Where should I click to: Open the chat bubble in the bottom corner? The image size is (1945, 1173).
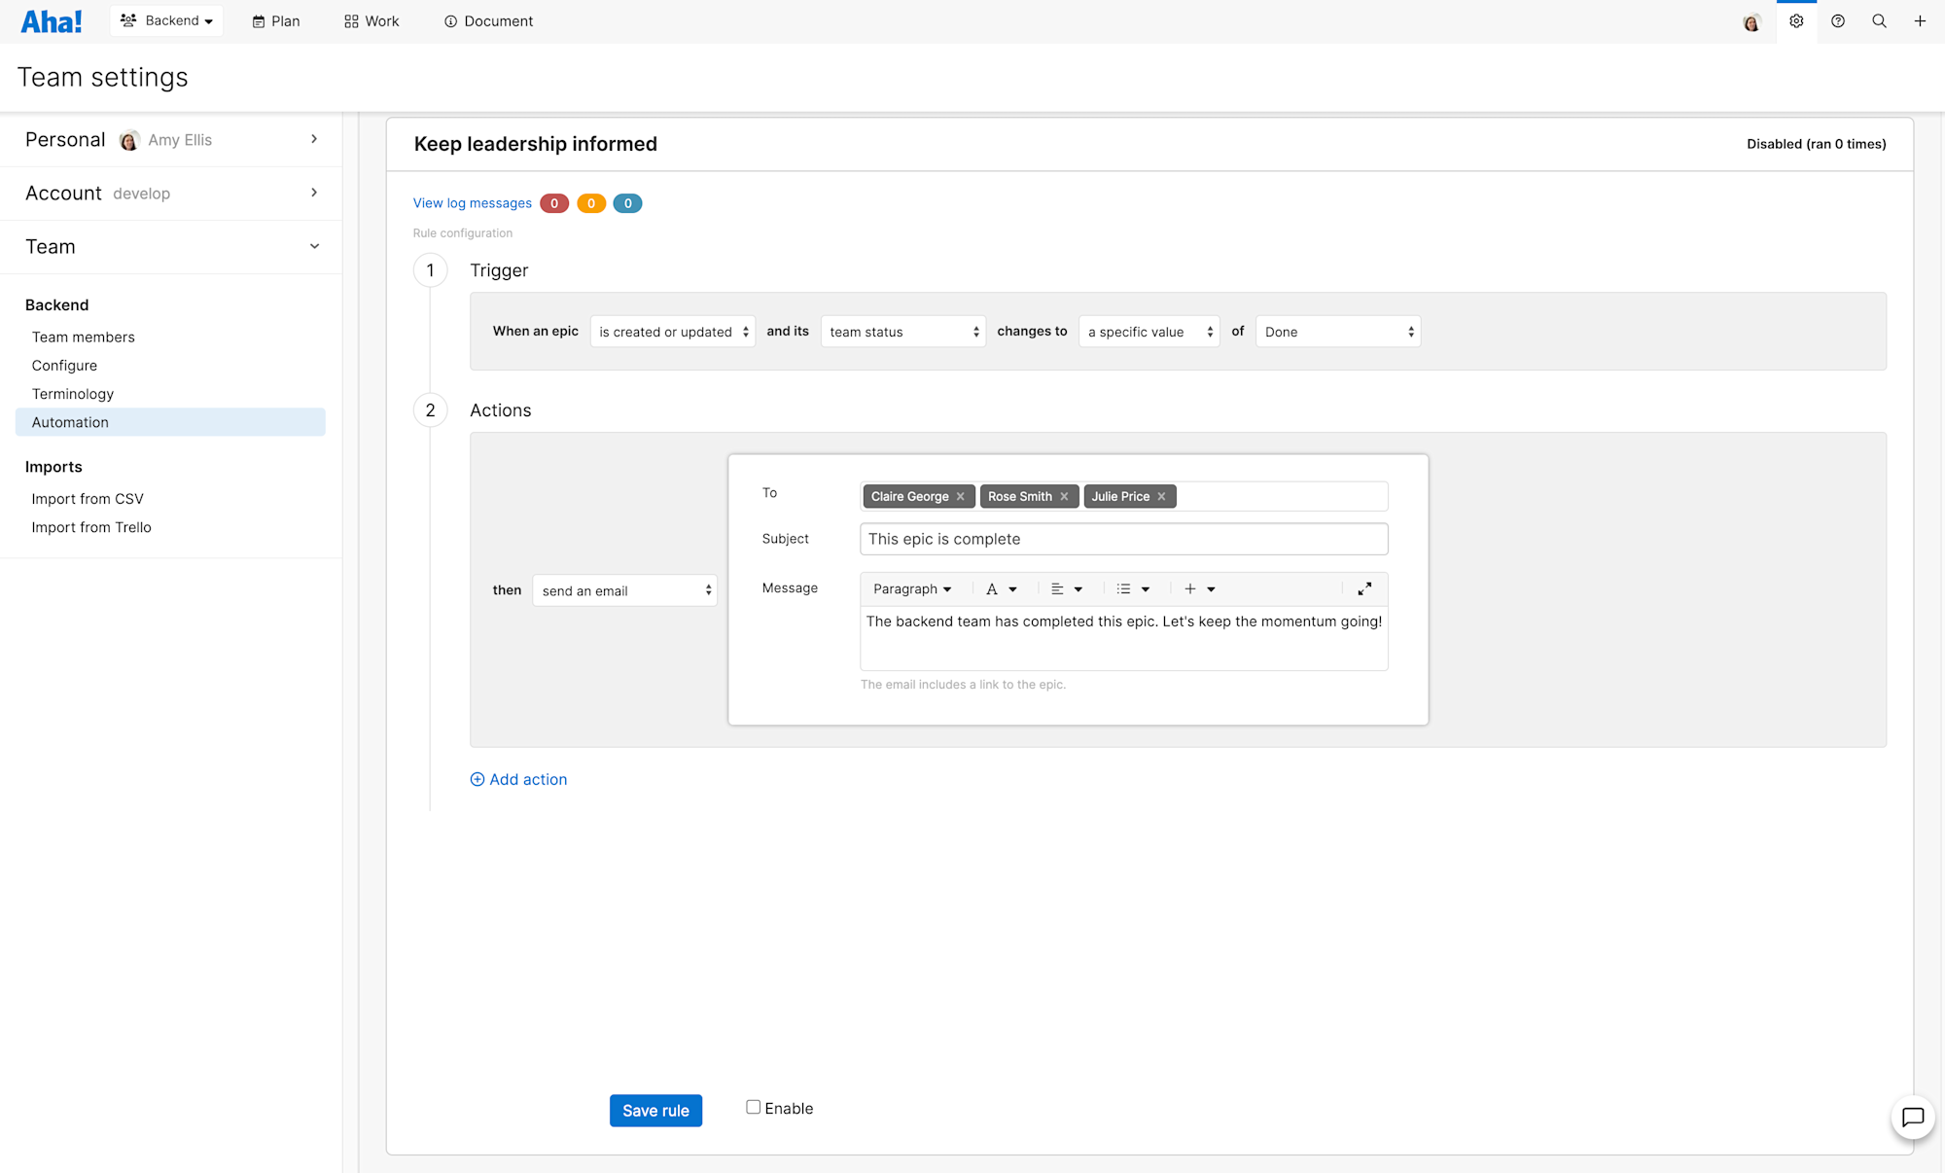coord(1913,1118)
